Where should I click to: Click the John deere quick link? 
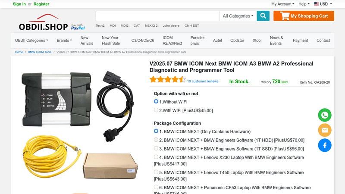pos(171,25)
